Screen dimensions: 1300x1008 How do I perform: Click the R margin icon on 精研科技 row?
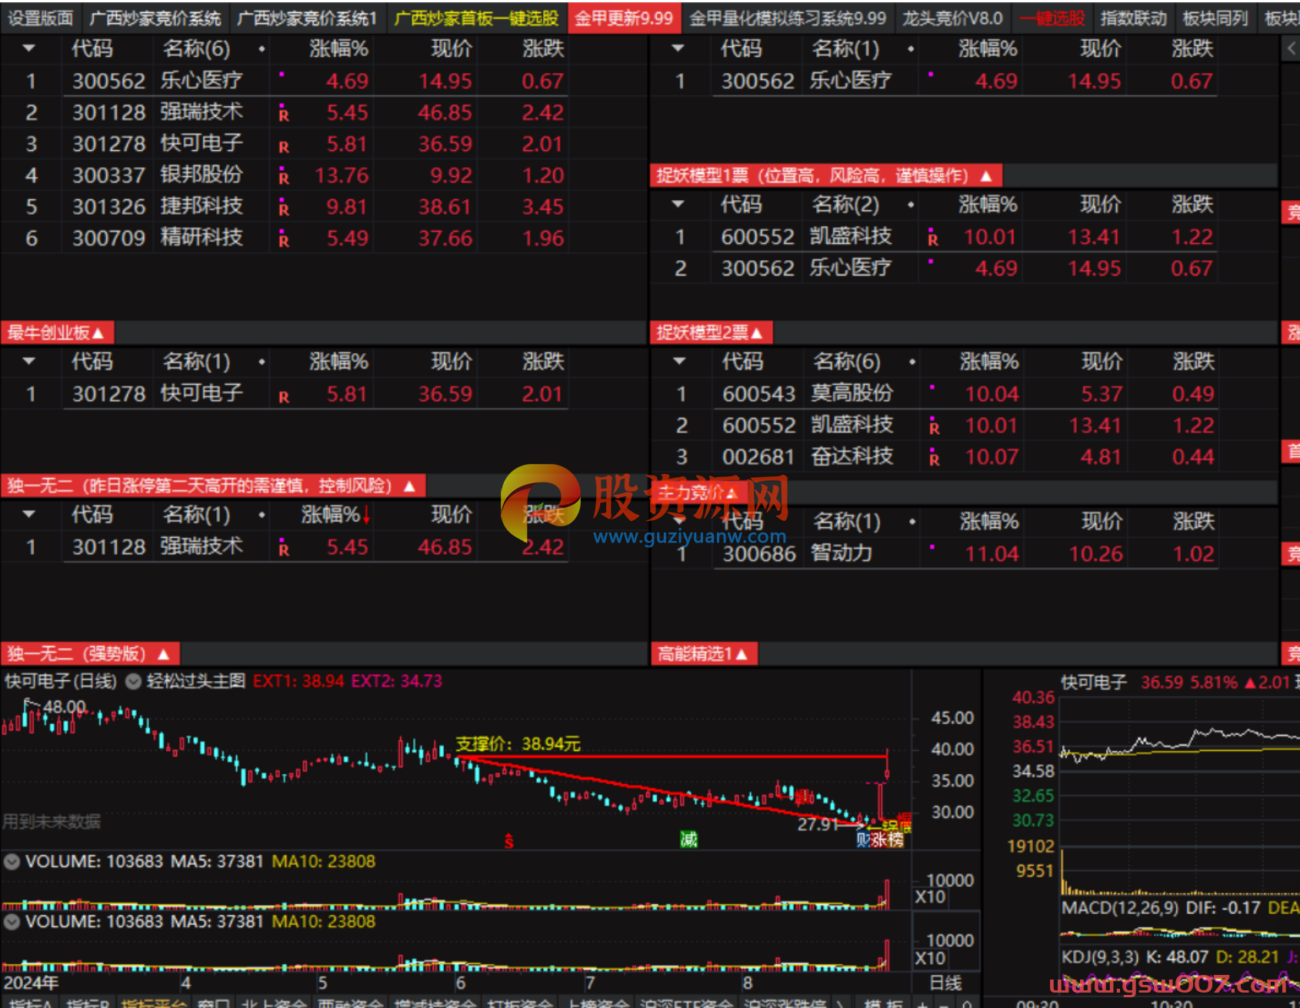pos(284,239)
